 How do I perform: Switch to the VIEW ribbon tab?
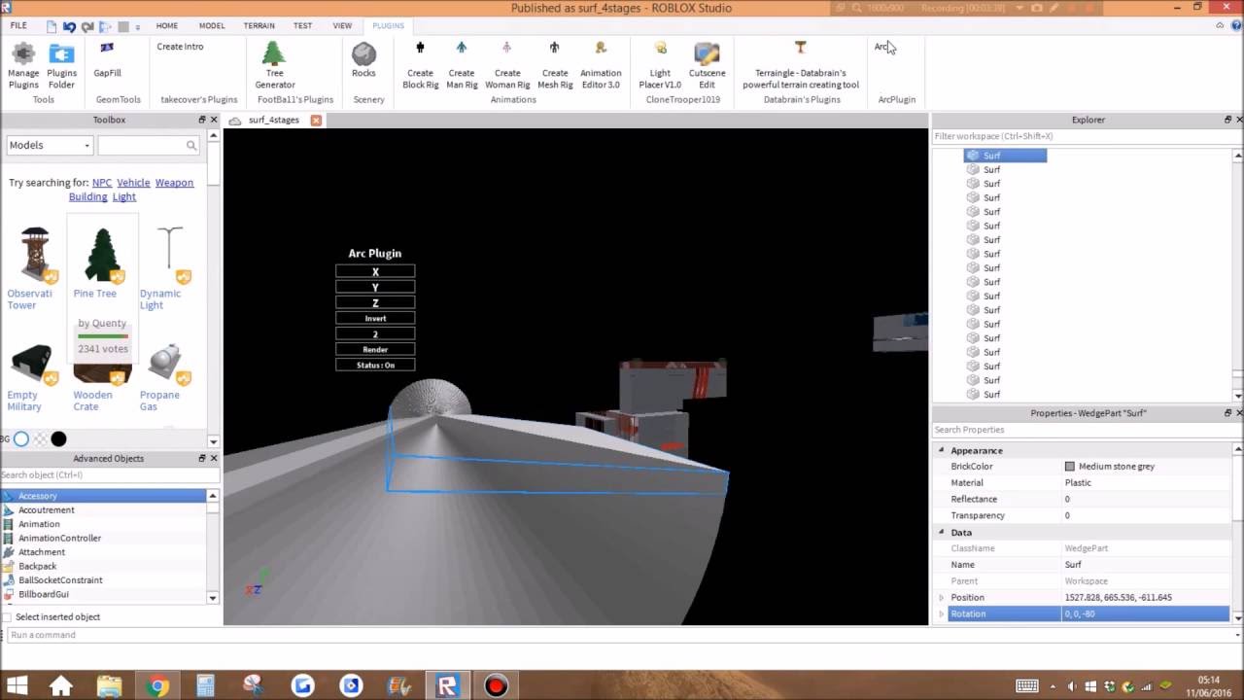pos(342,25)
